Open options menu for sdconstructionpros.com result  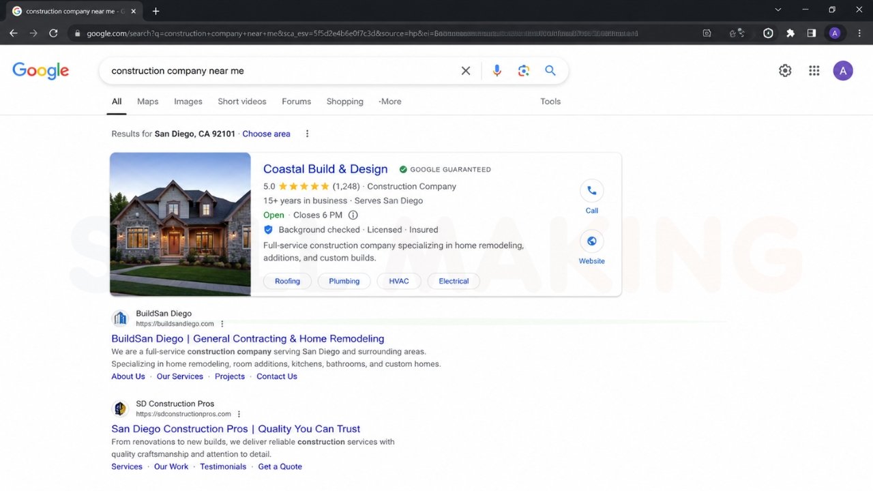click(x=239, y=414)
